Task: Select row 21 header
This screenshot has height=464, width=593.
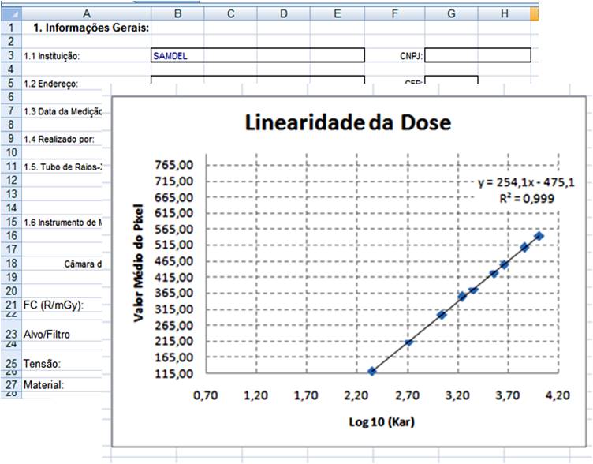Action: (x=10, y=305)
